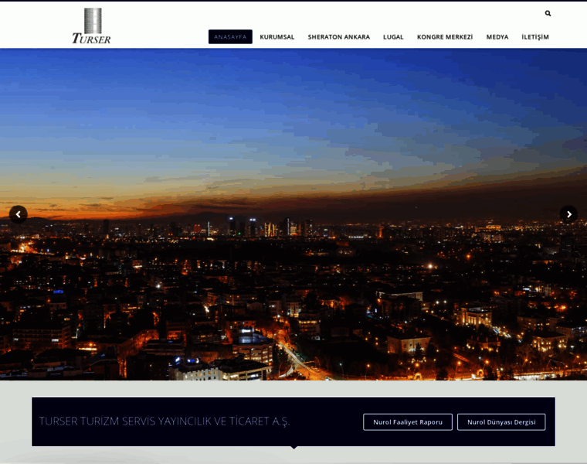Viewport: 587px width, 464px height.
Task: Click the Turser wordmark text in header
Action: [91, 39]
